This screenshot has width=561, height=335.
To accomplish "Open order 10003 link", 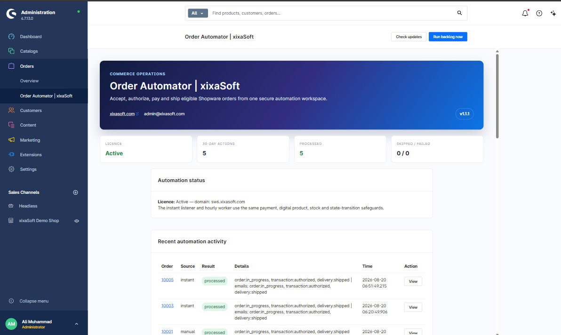I will [x=167, y=306].
